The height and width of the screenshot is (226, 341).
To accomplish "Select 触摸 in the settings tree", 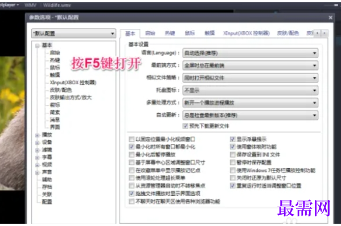I will pyautogui.click(x=55, y=75).
